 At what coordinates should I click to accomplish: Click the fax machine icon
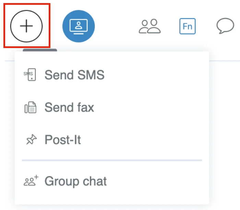(31, 107)
